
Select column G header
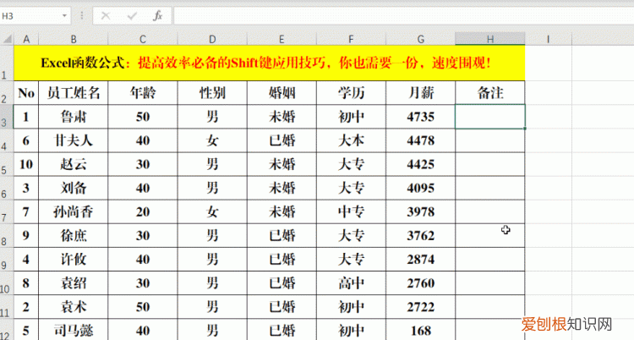420,39
